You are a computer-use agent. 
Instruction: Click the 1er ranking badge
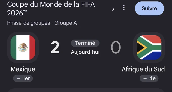[x=23, y=78]
